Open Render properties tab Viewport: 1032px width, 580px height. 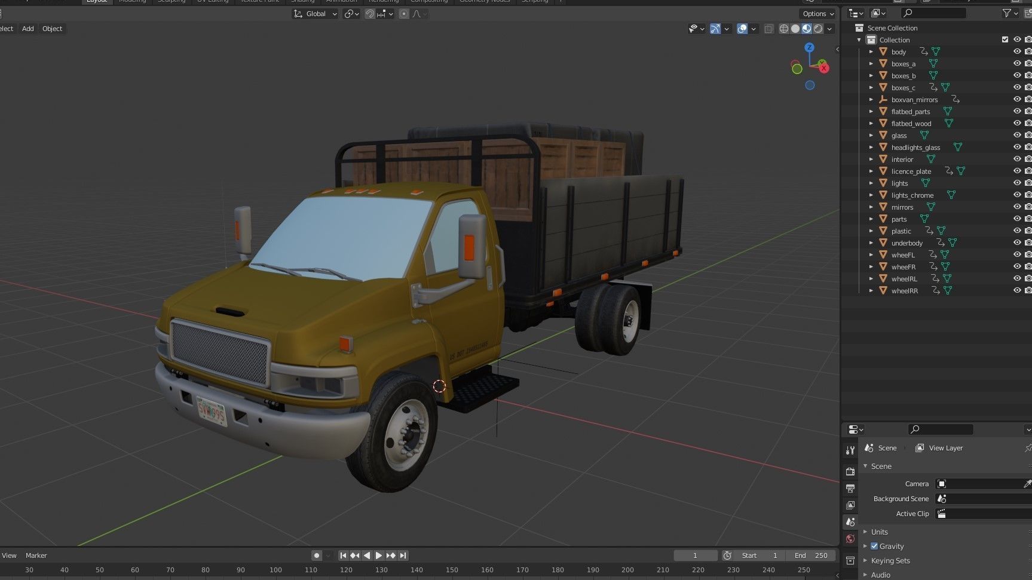850,471
